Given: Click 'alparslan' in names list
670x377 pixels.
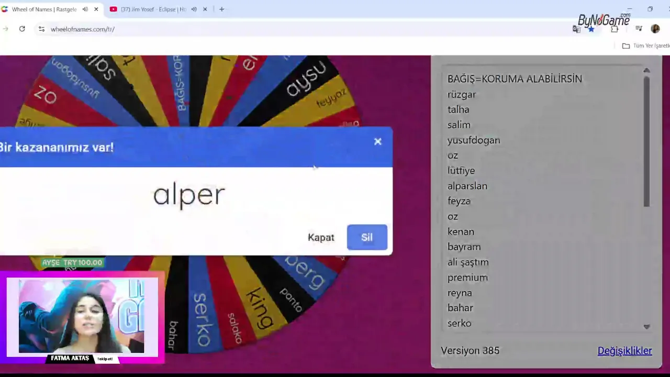Looking at the screenshot, I should (x=467, y=186).
